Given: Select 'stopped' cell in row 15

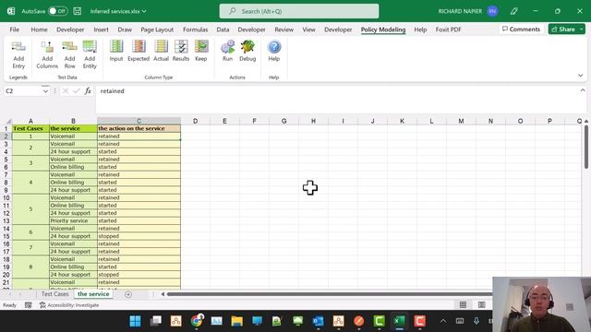Looking at the screenshot, I should click(139, 236).
